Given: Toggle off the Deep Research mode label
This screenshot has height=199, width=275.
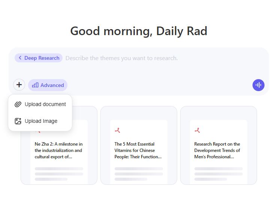Looking at the screenshot, I should (42, 58).
